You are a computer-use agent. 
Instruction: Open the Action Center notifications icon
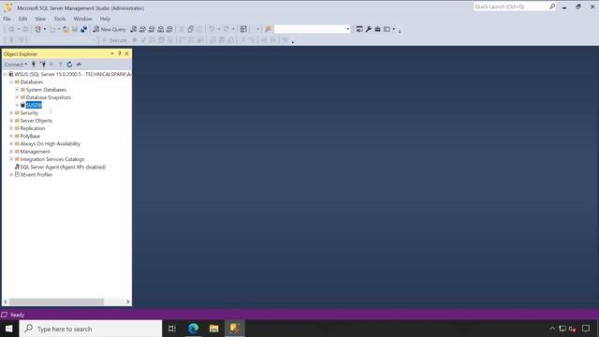pos(586,329)
